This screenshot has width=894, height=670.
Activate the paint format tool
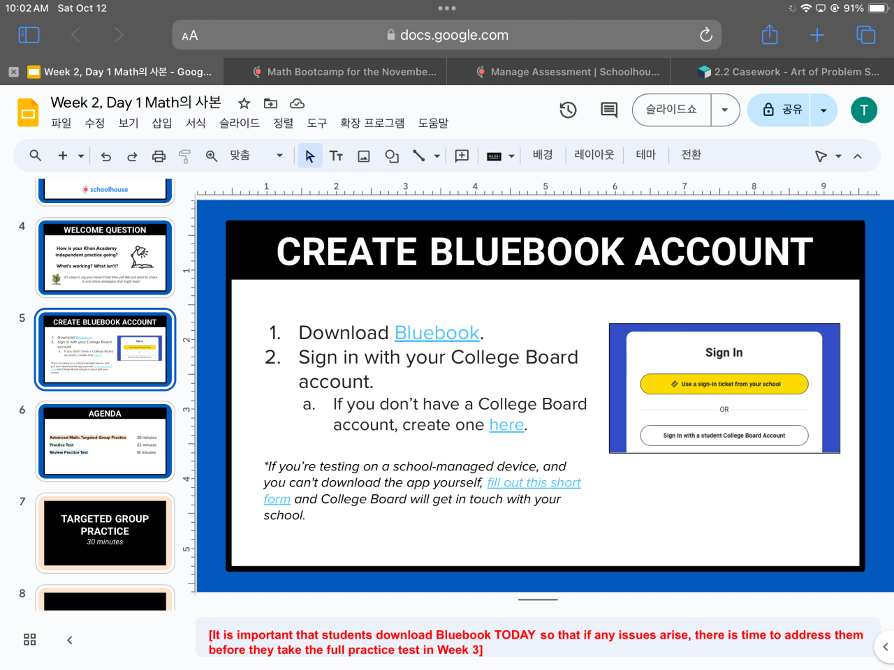(185, 156)
